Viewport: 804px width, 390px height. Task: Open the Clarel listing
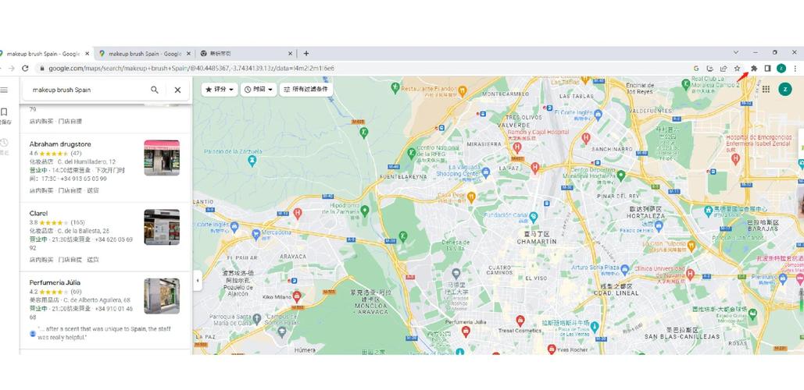(105, 236)
